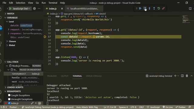The height and width of the screenshot is (109, 194).
Task: Switch to the OUTPUT panel tab
Action: [65, 76]
